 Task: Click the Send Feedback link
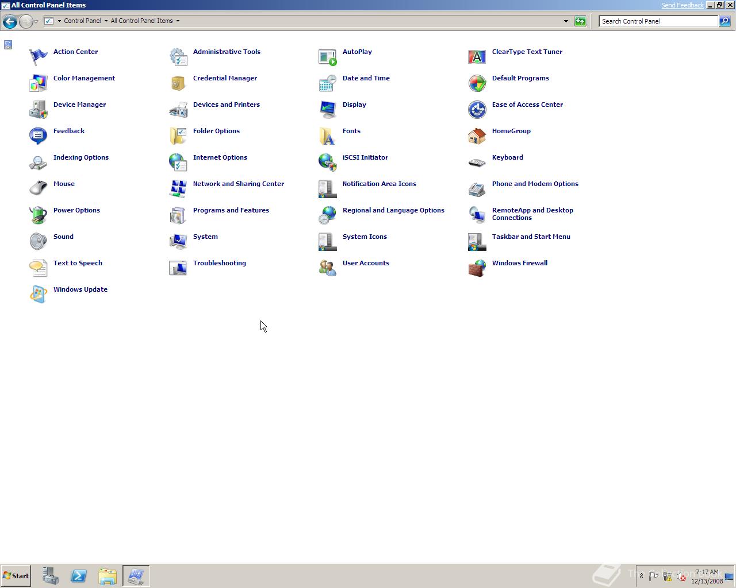coord(682,5)
